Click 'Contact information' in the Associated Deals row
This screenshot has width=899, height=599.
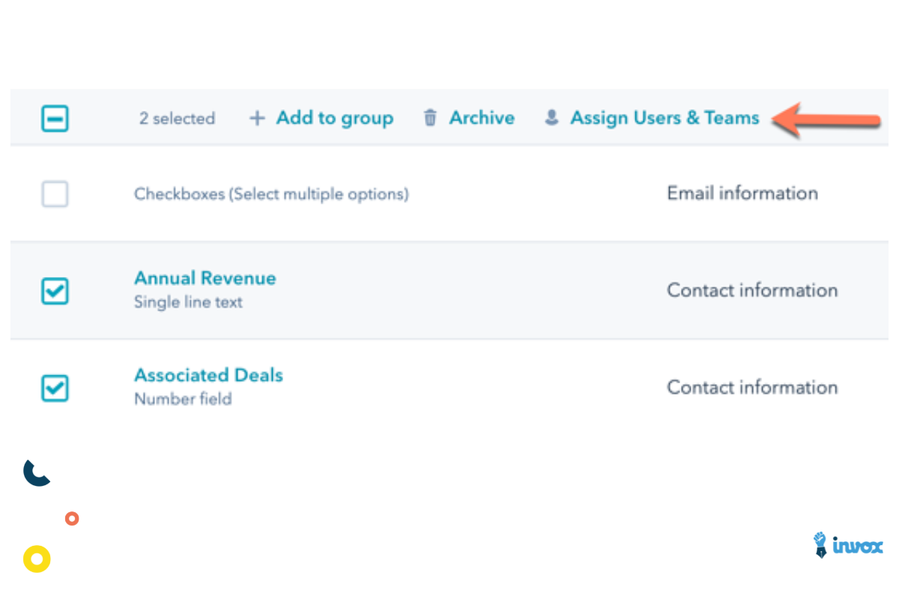(752, 388)
